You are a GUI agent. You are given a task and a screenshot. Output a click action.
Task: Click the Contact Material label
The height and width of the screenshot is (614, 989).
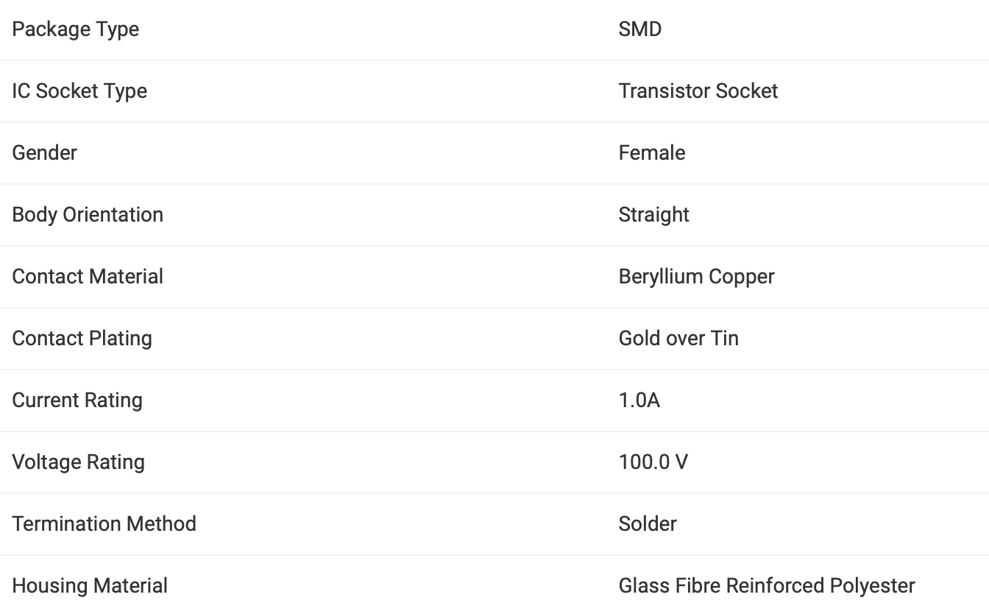[88, 276]
